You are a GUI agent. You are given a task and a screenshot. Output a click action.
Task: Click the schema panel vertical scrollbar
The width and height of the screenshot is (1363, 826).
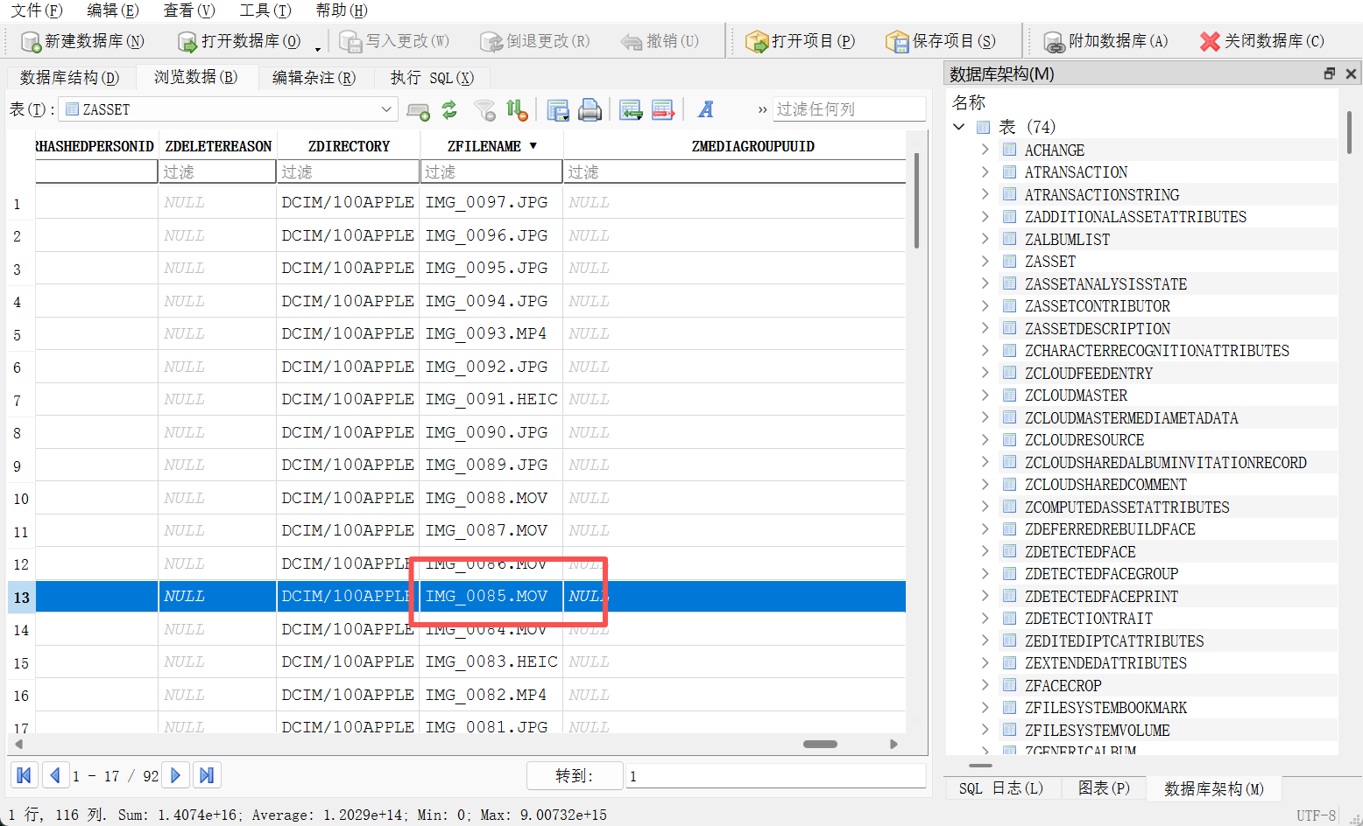coord(1349,133)
